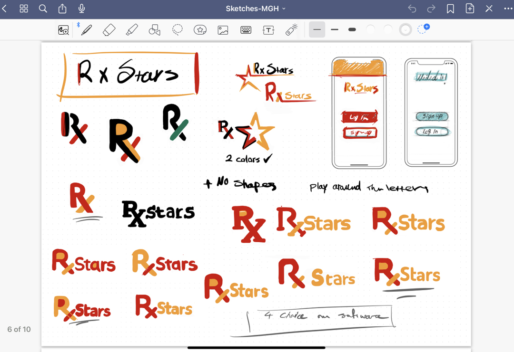Select the thickest stroke width
Screen dimensions: 514x352
[352, 30]
